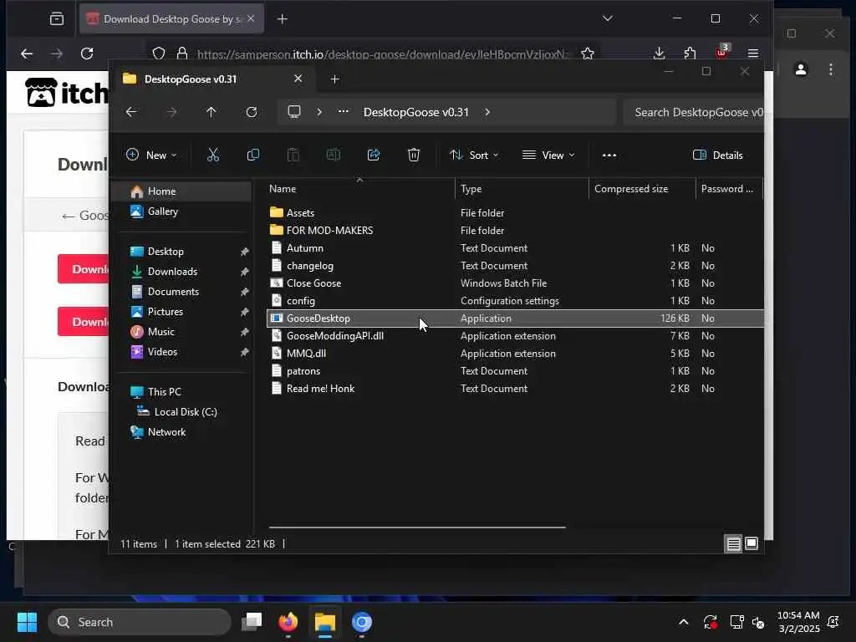Screen dimensions: 856x642
Task: Open the View dropdown menu
Action: tap(548, 155)
